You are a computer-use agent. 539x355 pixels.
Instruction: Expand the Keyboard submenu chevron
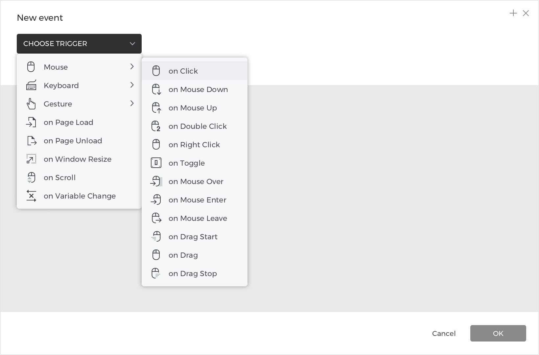(x=132, y=85)
